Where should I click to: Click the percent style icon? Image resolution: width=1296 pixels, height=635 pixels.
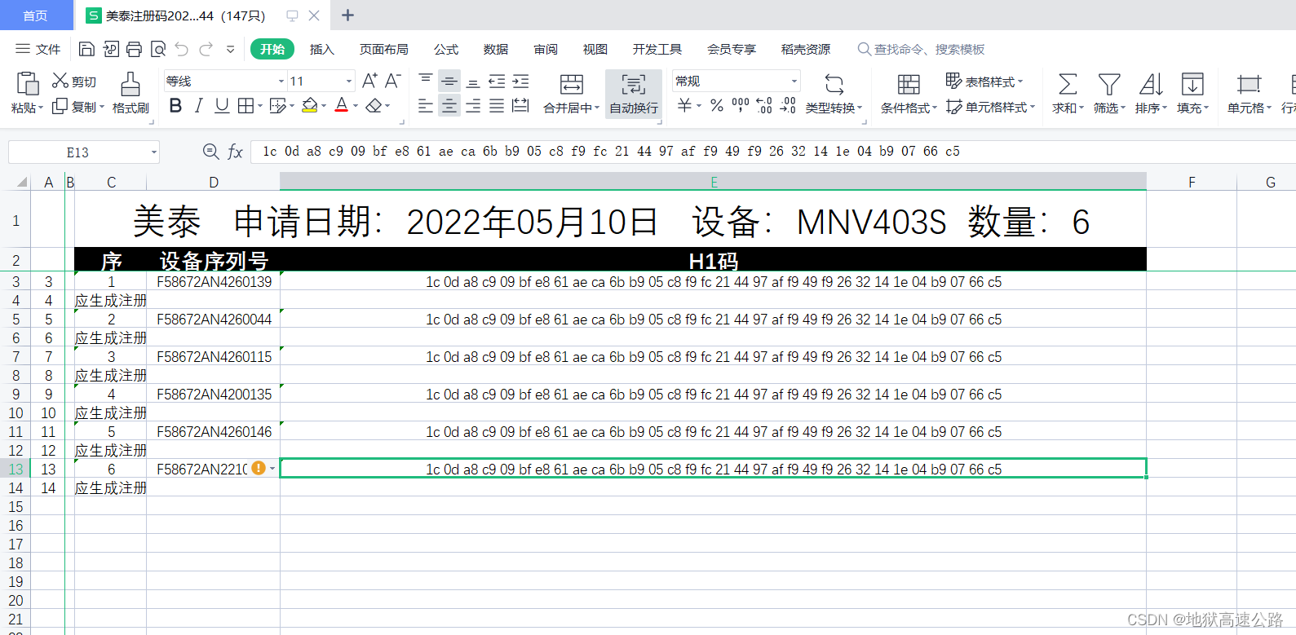point(717,106)
